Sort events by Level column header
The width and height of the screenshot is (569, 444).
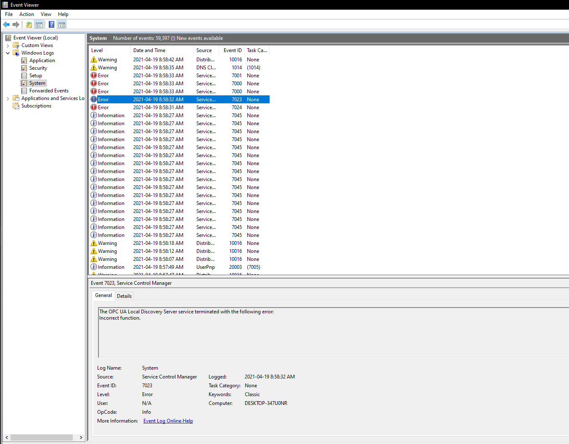pos(109,50)
